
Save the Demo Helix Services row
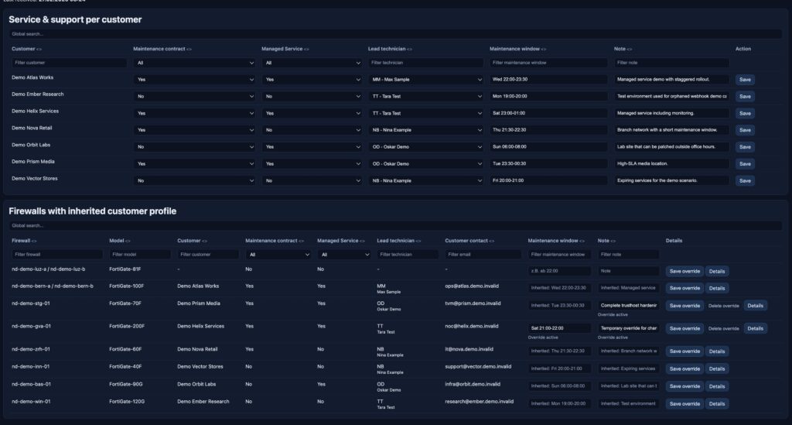tap(744, 113)
